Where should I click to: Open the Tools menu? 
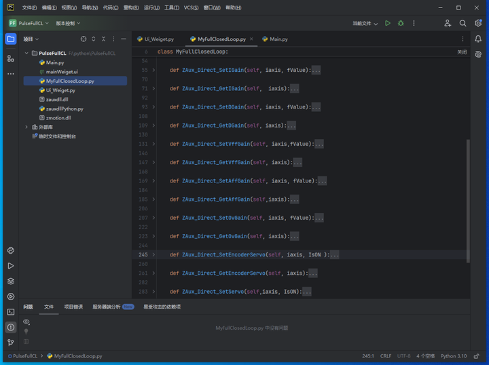coord(172,7)
